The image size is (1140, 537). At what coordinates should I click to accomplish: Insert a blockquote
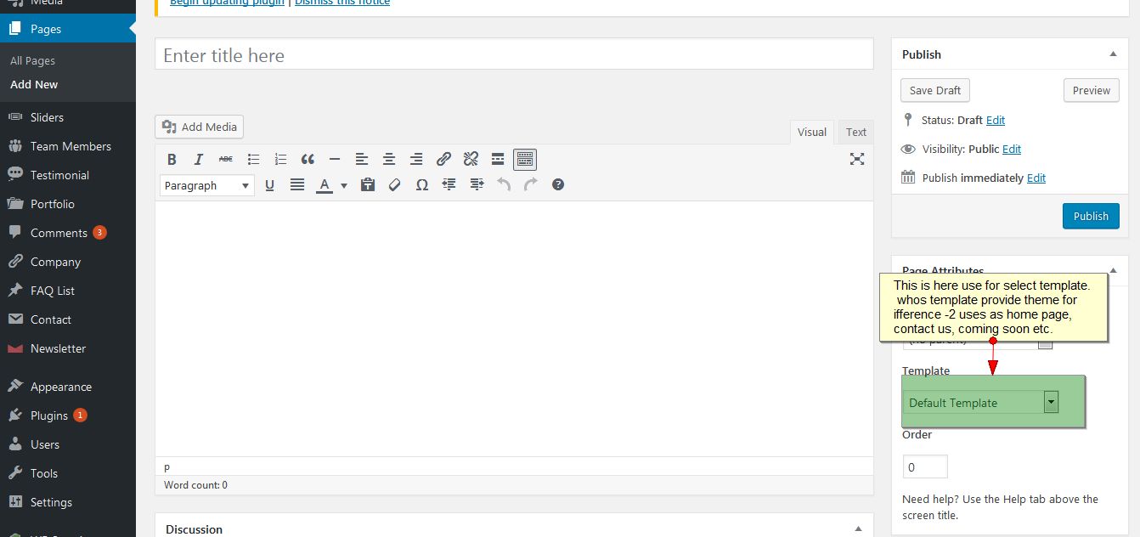(x=308, y=159)
